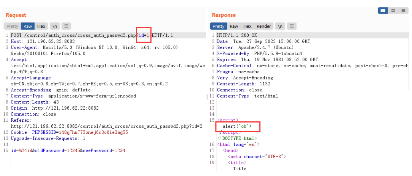This screenshot has width=412, height=176.
Task: Switch Request view to Hex
Action: (x=41, y=26)
